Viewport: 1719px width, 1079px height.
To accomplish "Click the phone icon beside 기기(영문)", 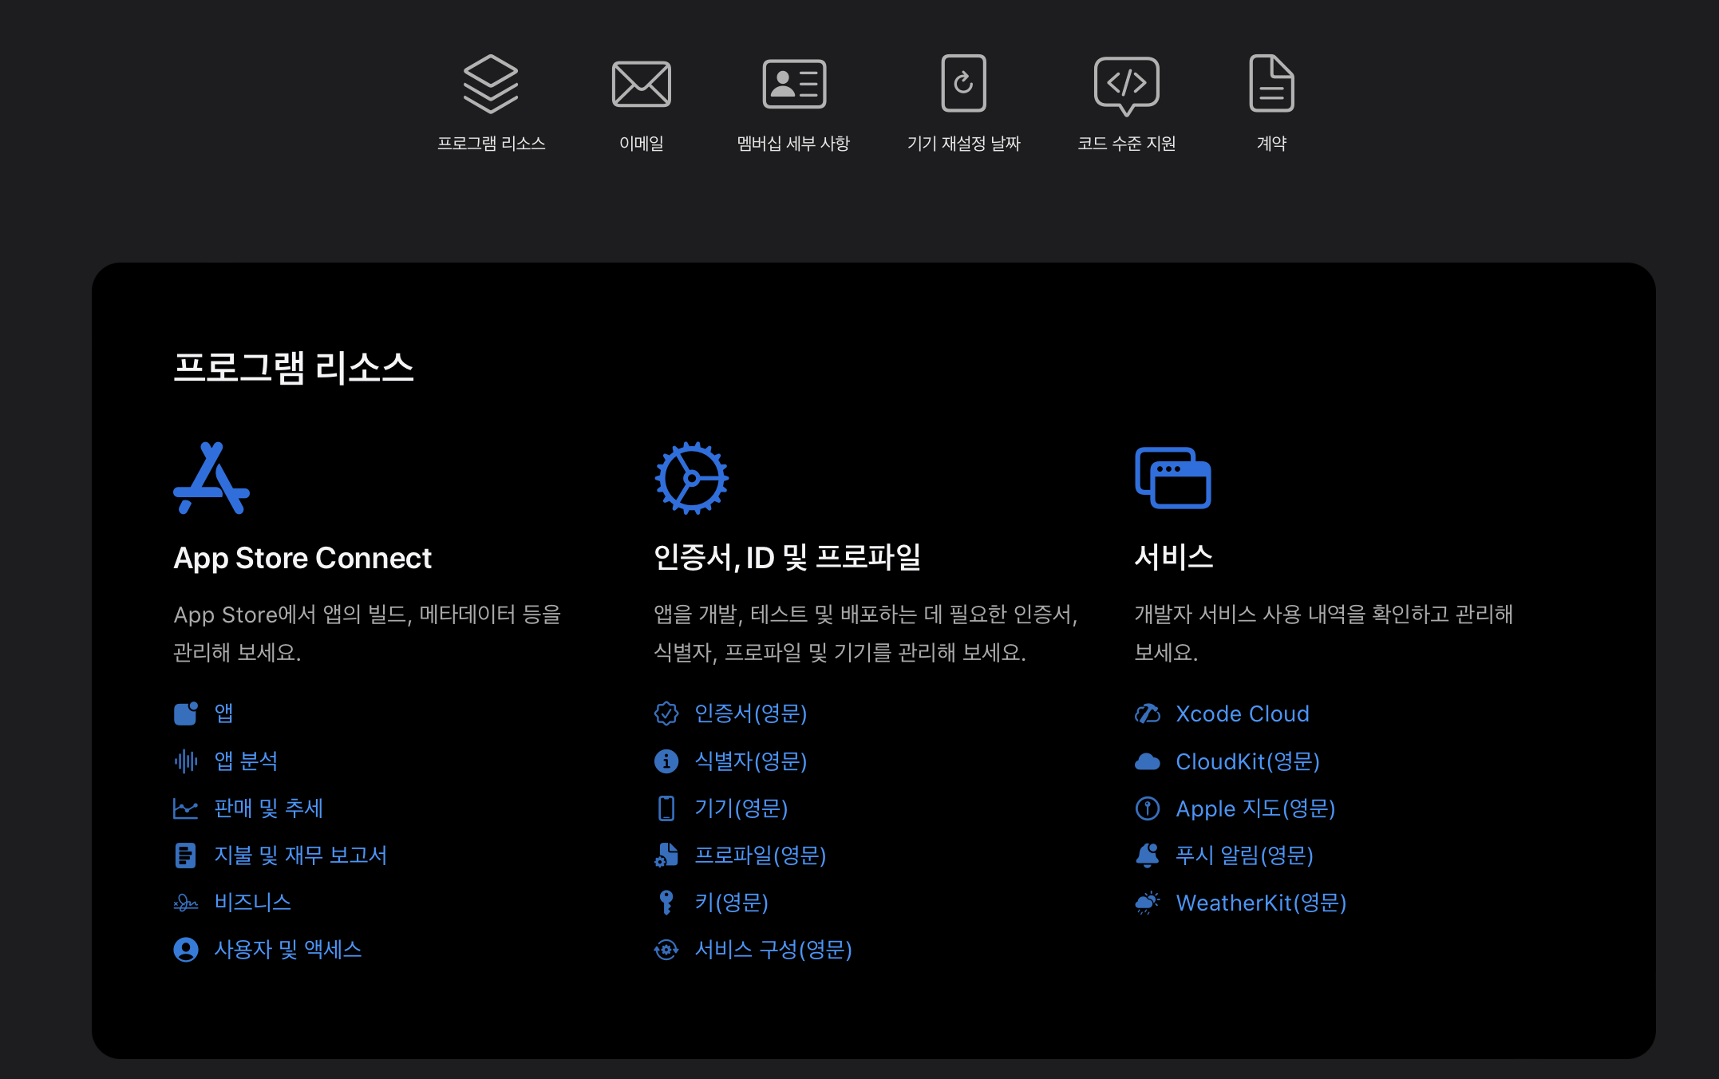I will click(x=666, y=808).
